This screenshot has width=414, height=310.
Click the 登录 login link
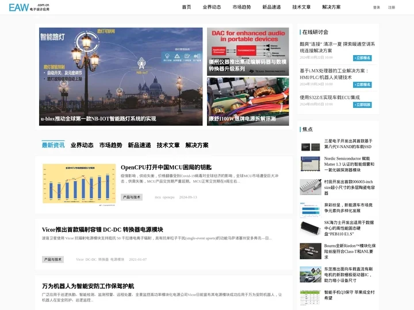tap(377, 7)
